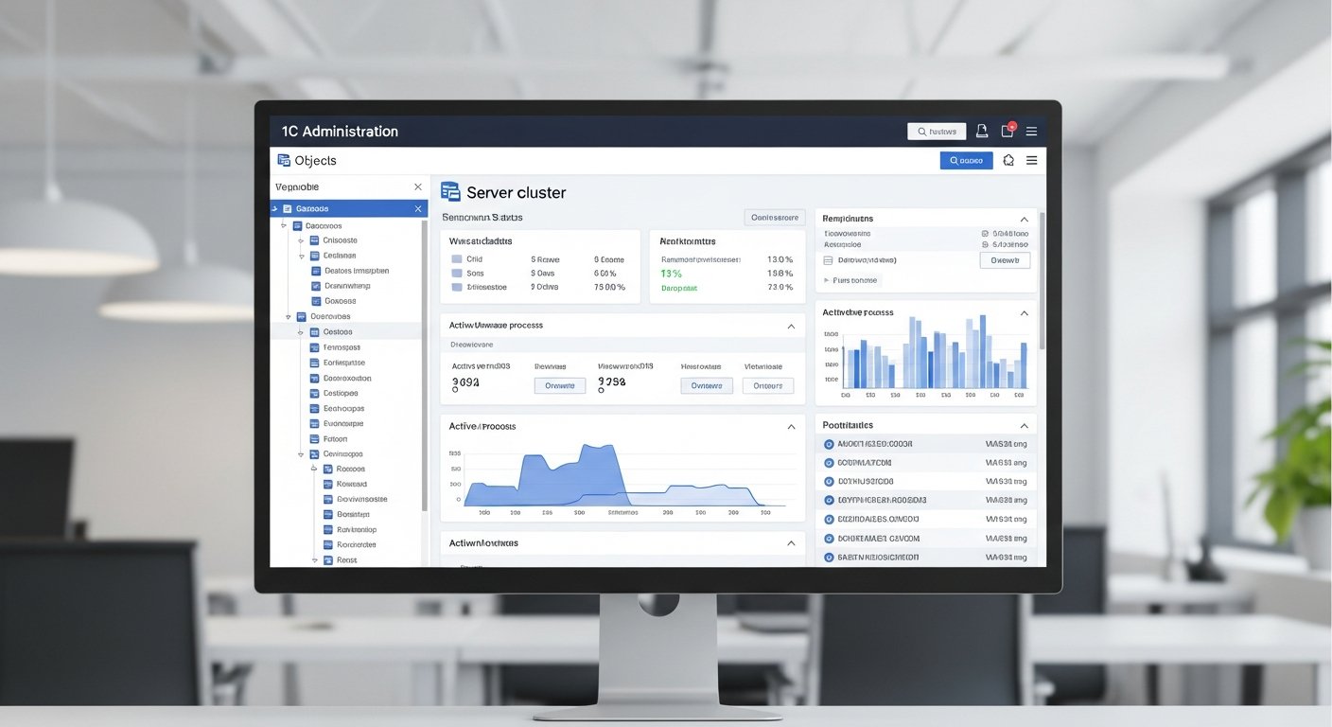Collapse the 'Rempdnutns' panel chevron
The image size is (1332, 727).
(x=1024, y=219)
